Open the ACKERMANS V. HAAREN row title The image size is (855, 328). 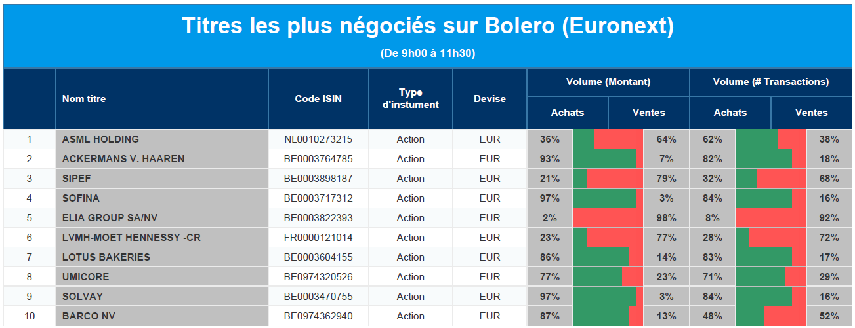tap(123, 159)
